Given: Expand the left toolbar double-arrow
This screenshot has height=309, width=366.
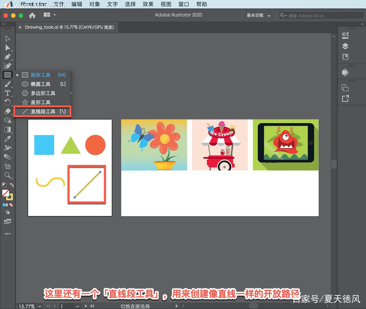Looking at the screenshot, I should point(4,24).
